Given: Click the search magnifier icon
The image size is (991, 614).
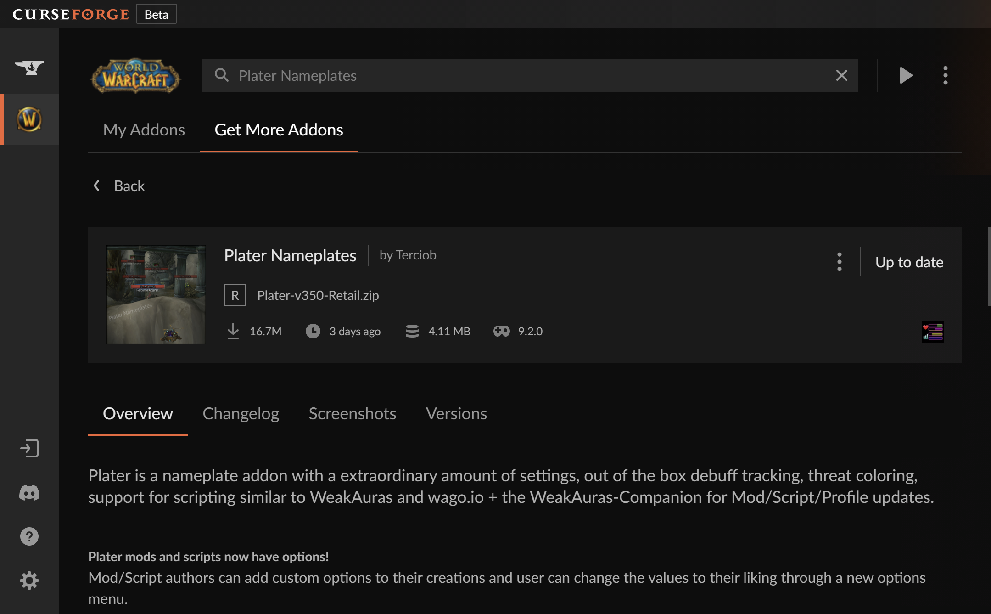Looking at the screenshot, I should pyautogui.click(x=222, y=75).
